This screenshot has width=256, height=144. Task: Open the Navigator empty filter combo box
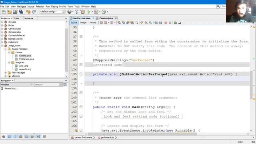[48, 85]
